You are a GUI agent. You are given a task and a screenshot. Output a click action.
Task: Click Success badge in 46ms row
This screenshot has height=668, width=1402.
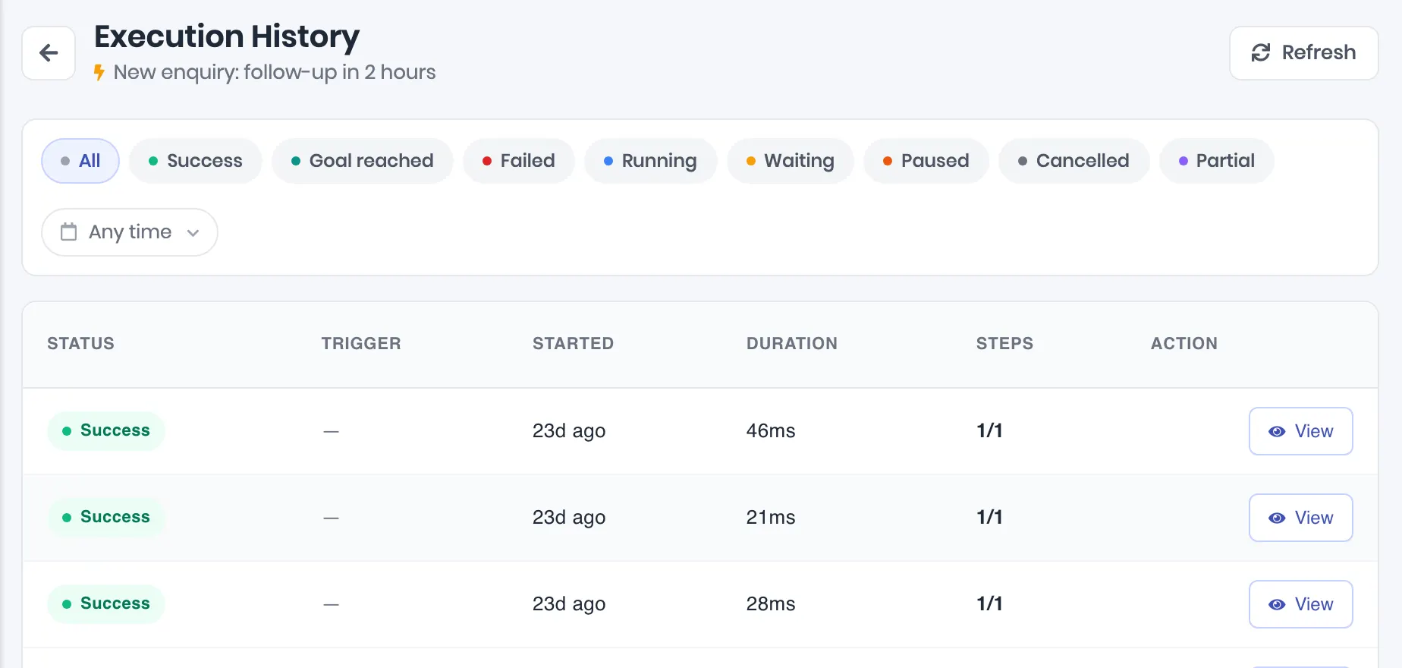106,430
